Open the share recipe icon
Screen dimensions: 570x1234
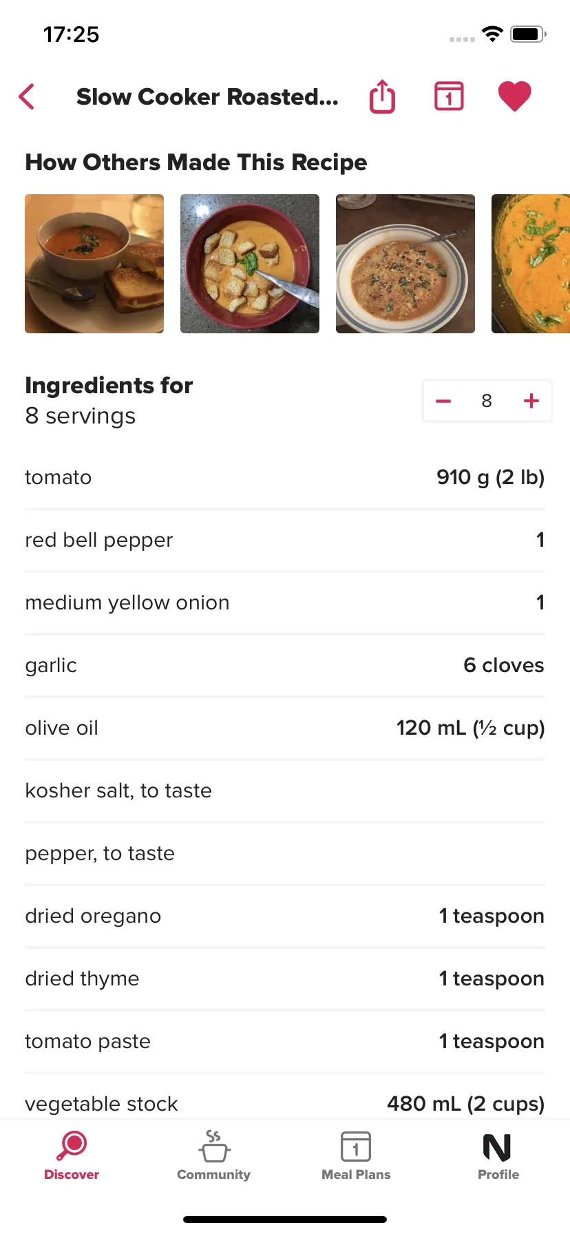[x=383, y=96]
